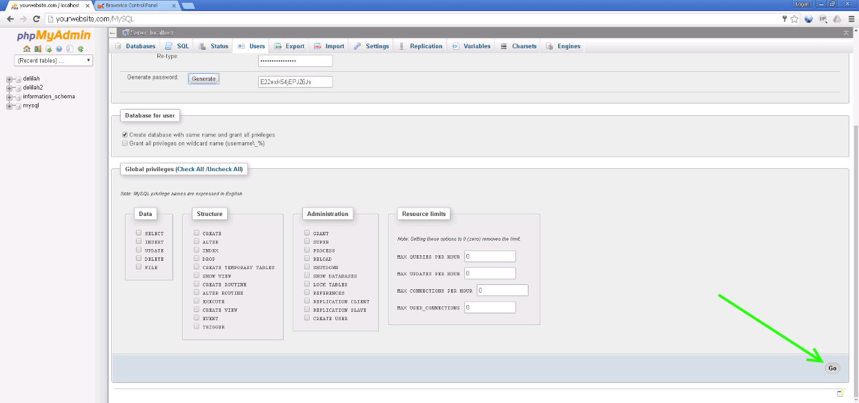Click MAX QUERIES PER HOUR input
The width and height of the screenshot is (859, 403).
(x=490, y=256)
